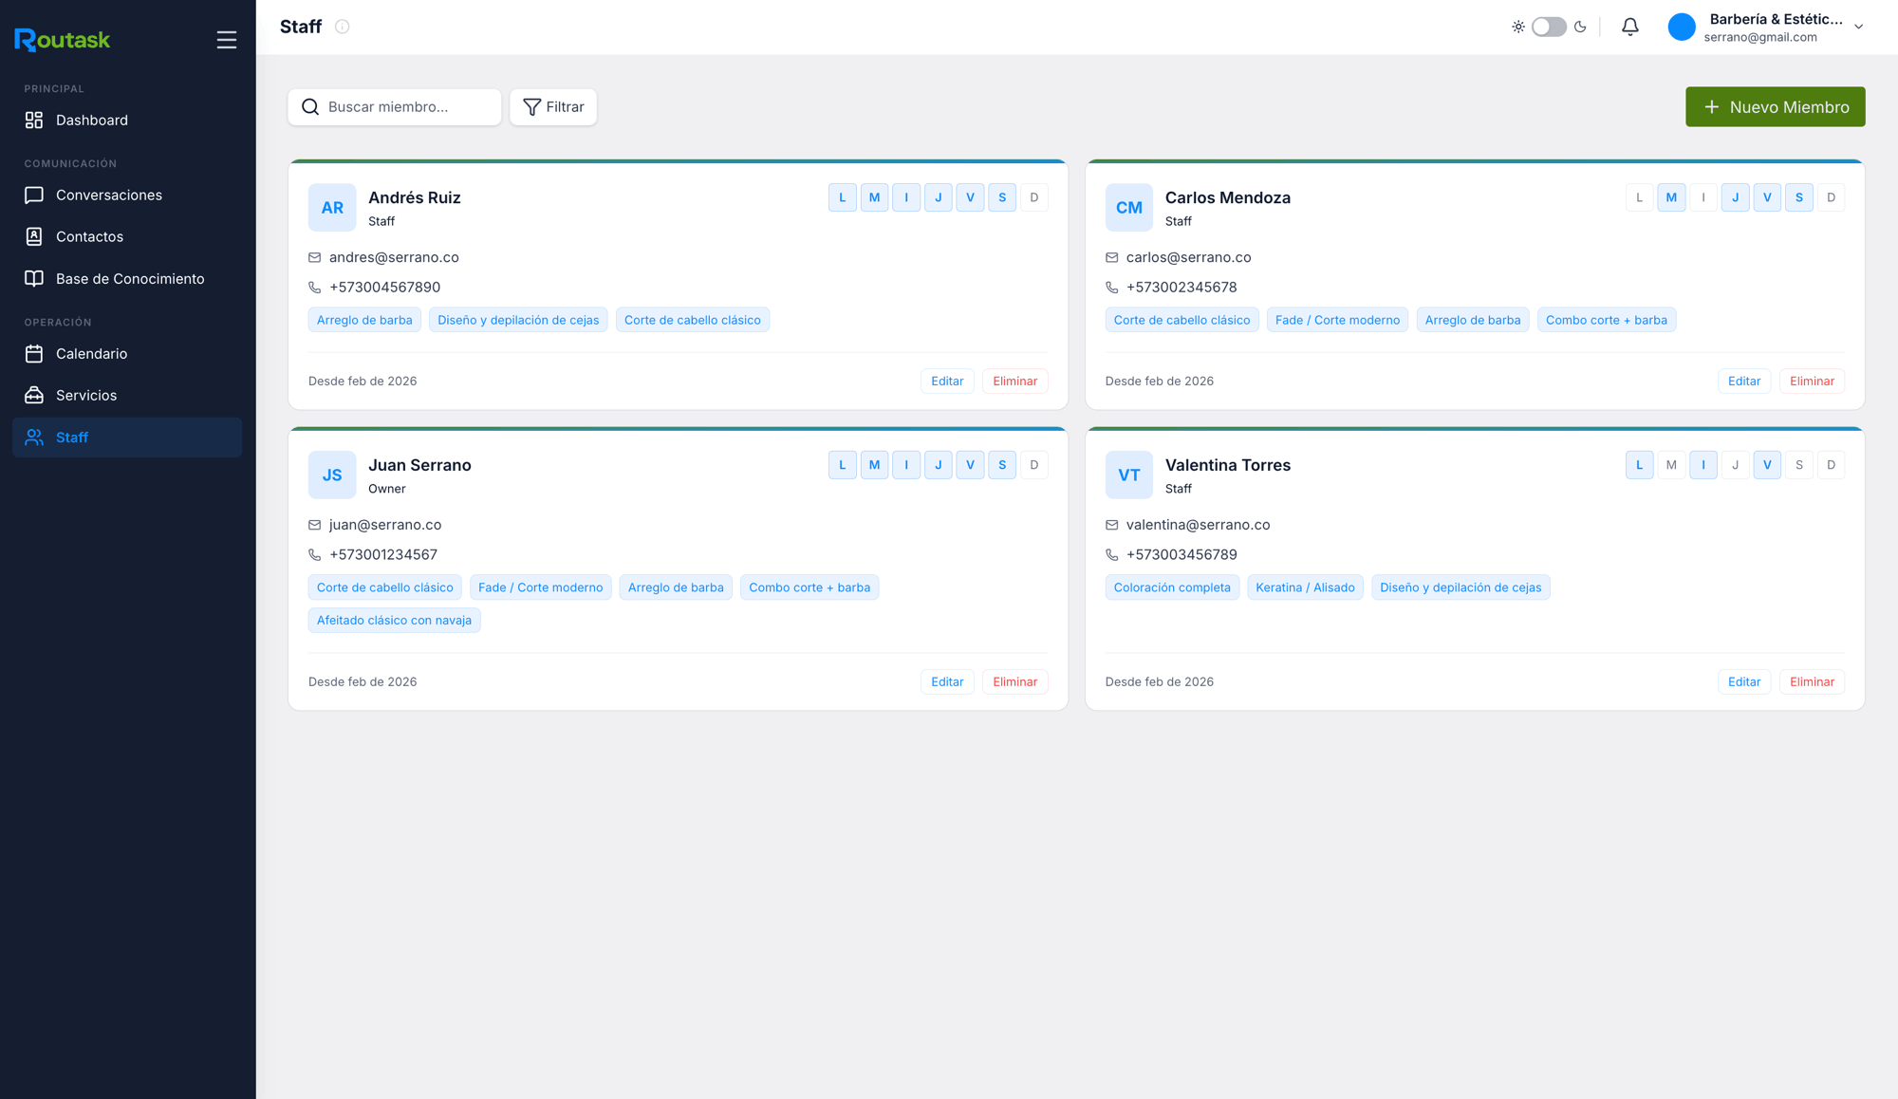Click the search magnifier icon
The height and width of the screenshot is (1099, 1898).
click(310, 107)
